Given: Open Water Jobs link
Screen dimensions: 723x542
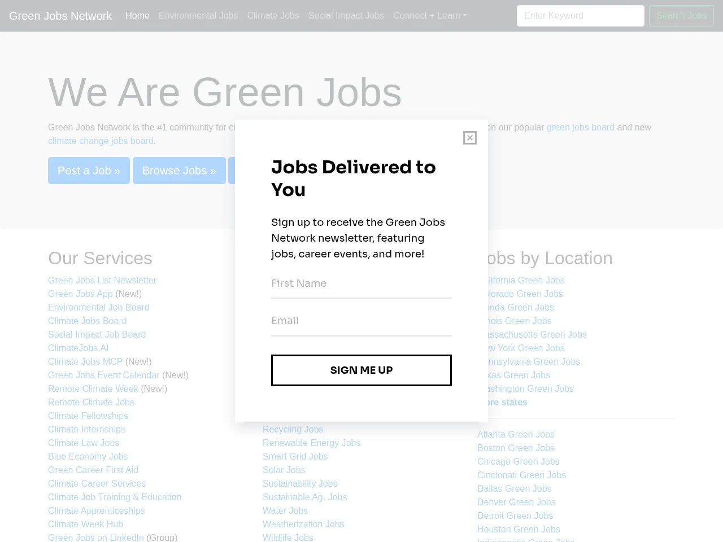Looking at the screenshot, I should [285, 510].
